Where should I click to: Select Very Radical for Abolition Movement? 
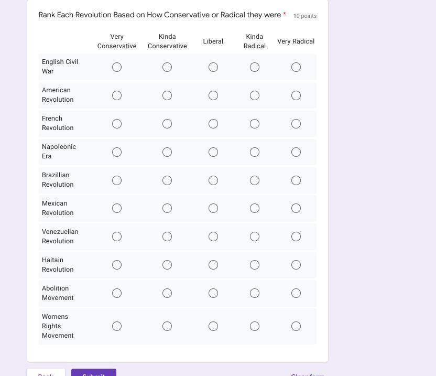[x=296, y=293]
